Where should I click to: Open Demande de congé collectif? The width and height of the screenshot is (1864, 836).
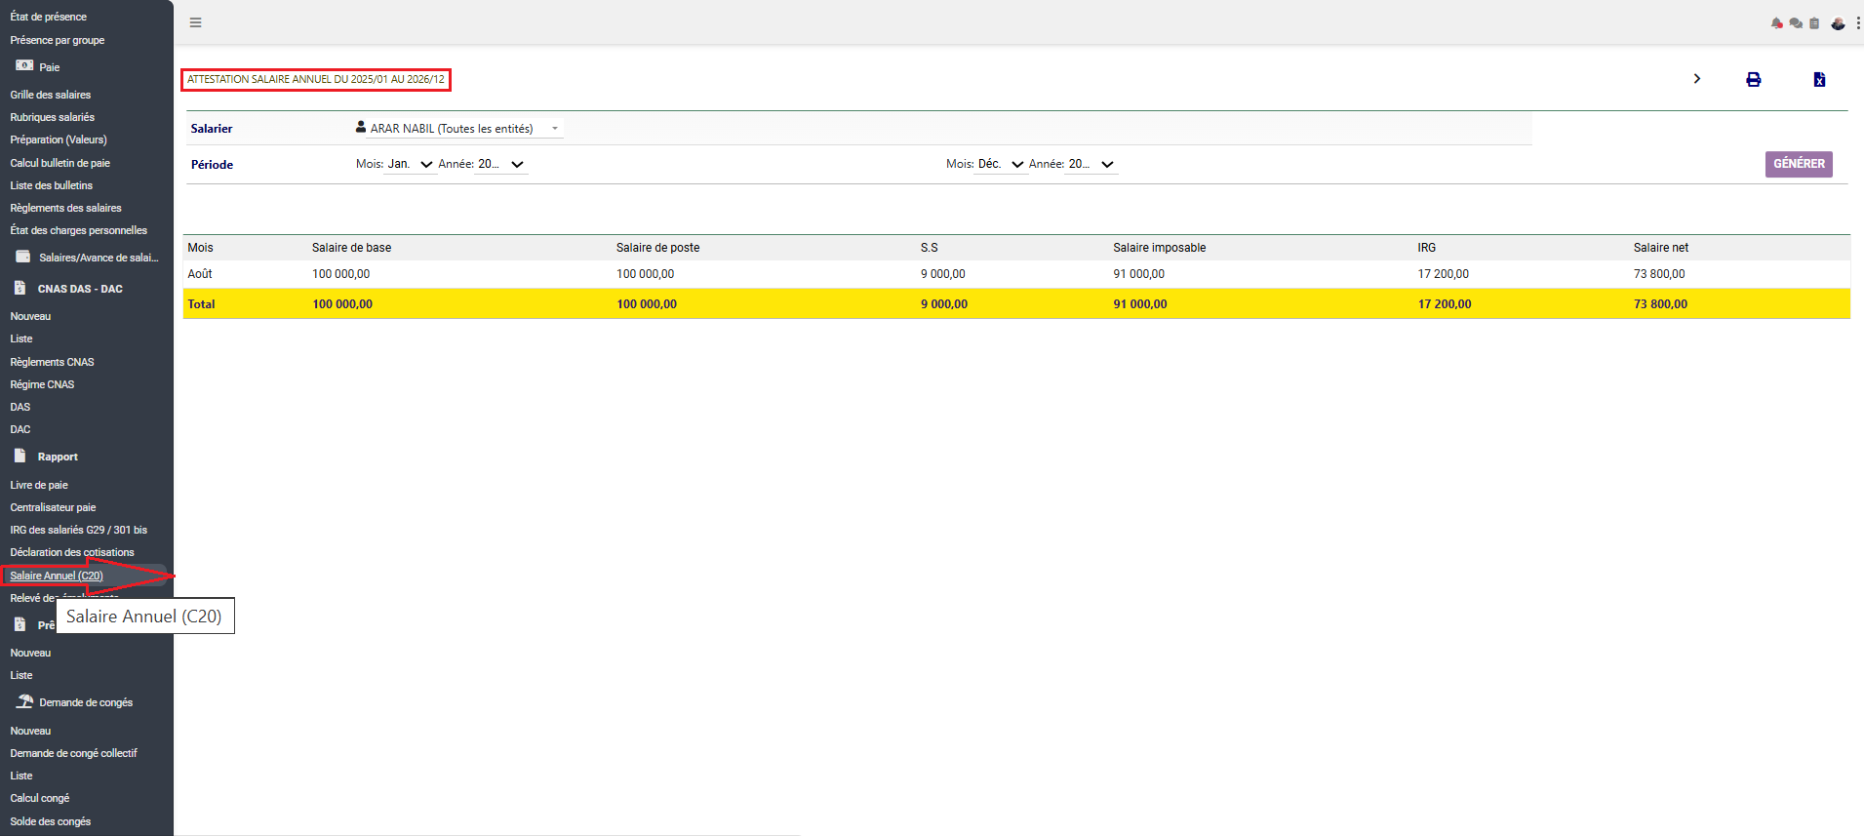click(x=74, y=753)
